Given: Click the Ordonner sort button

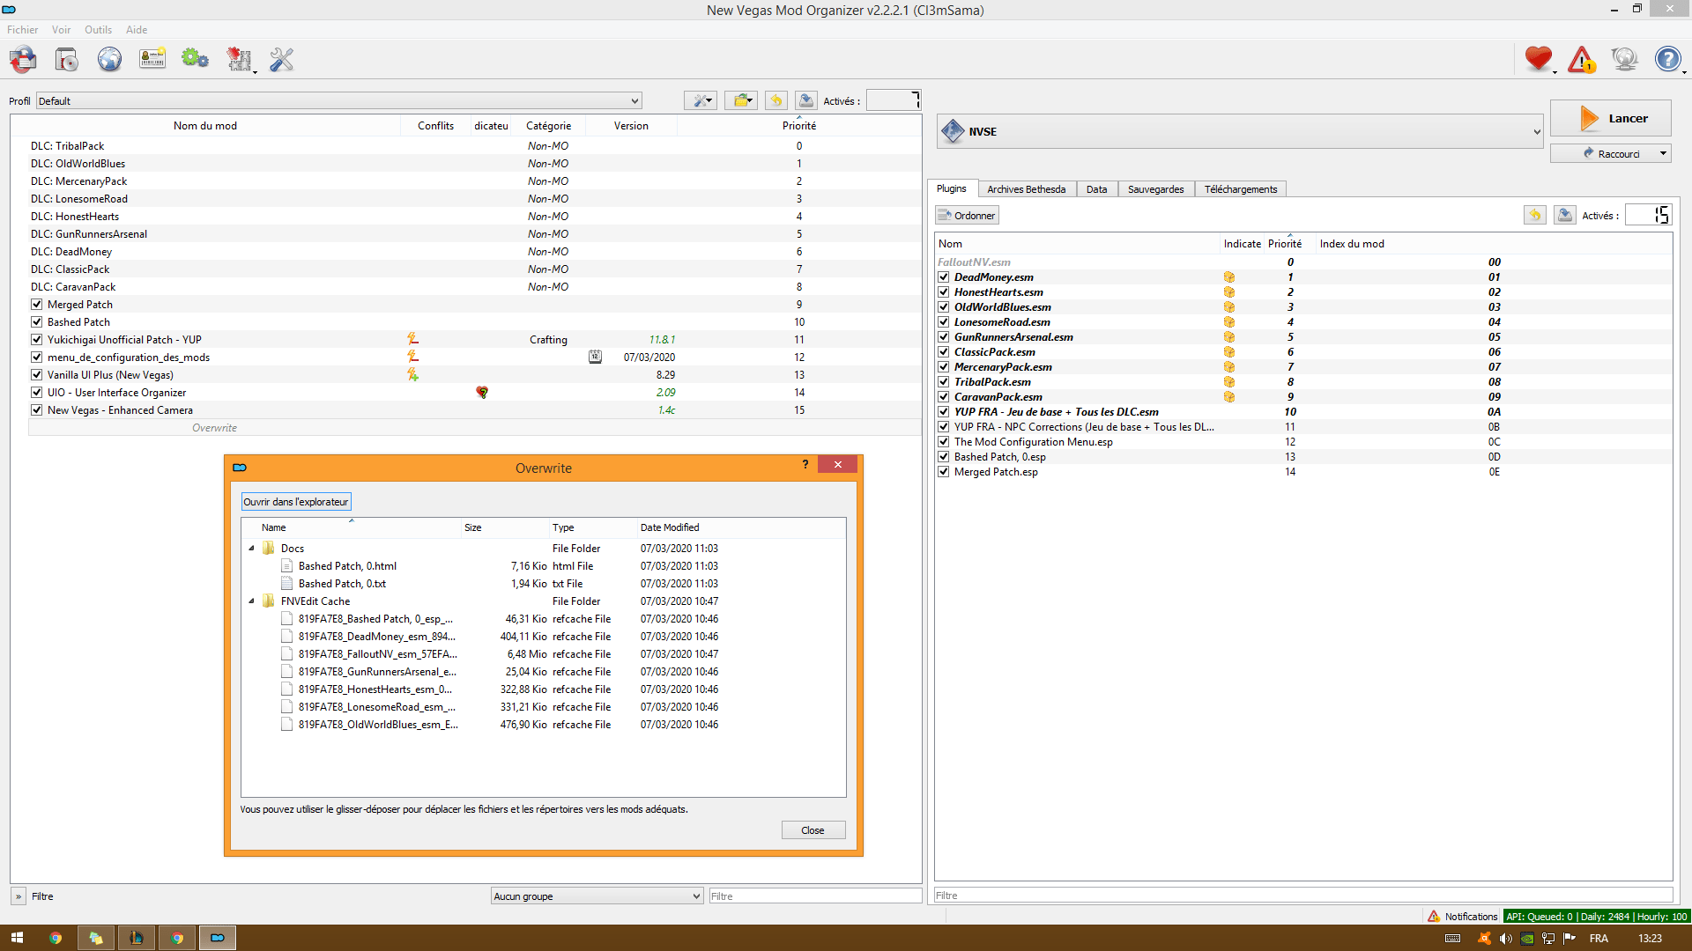Looking at the screenshot, I should pos(967,215).
